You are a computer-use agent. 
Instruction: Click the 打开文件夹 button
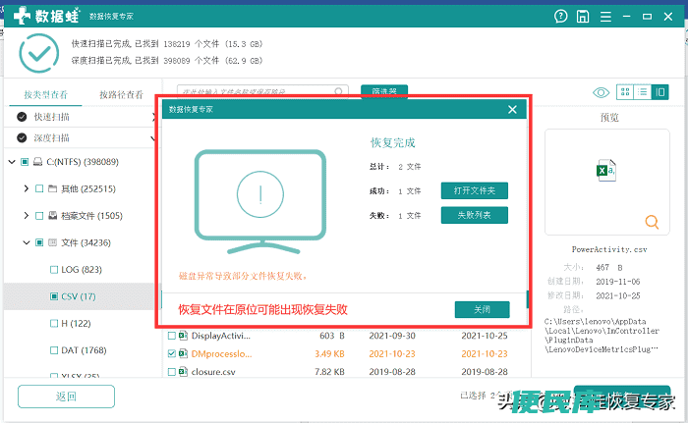[x=475, y=190]
